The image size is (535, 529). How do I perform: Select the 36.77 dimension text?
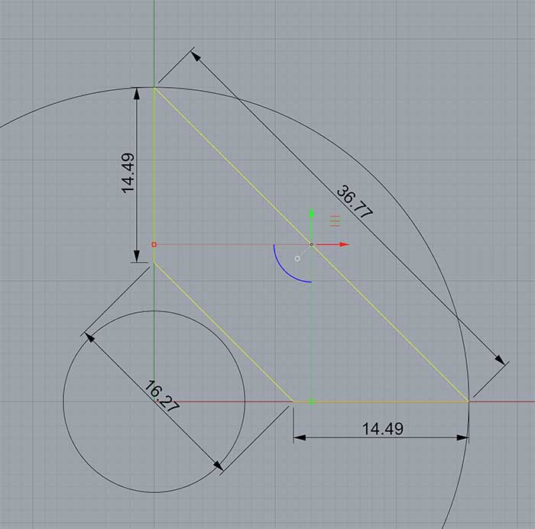pos(355,202)
